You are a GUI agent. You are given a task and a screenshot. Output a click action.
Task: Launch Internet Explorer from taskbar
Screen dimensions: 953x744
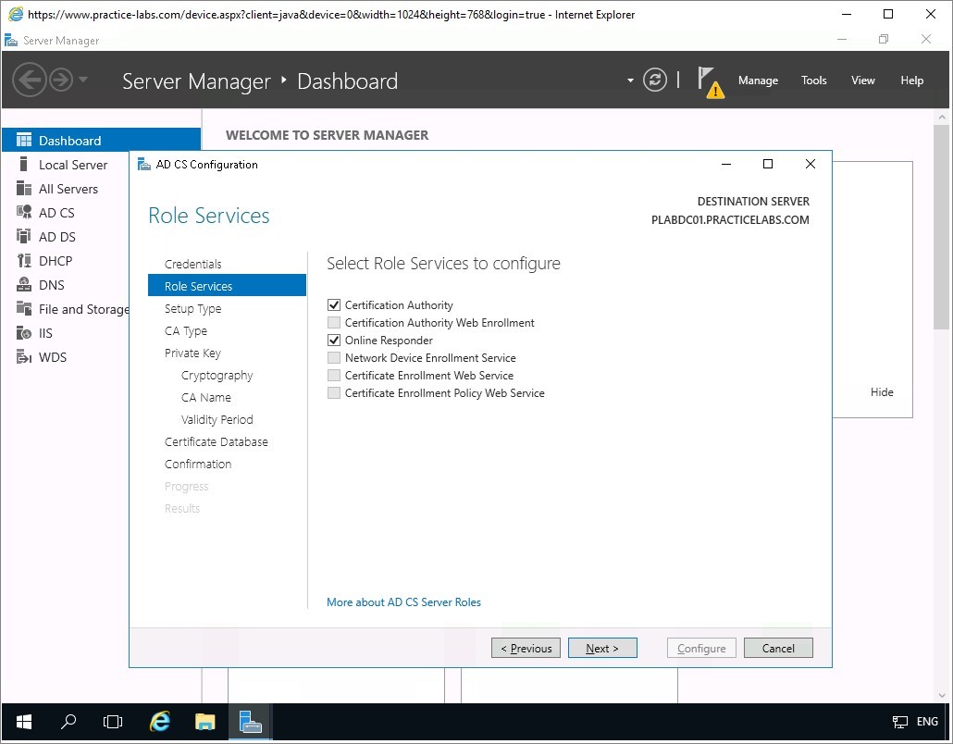159,722
